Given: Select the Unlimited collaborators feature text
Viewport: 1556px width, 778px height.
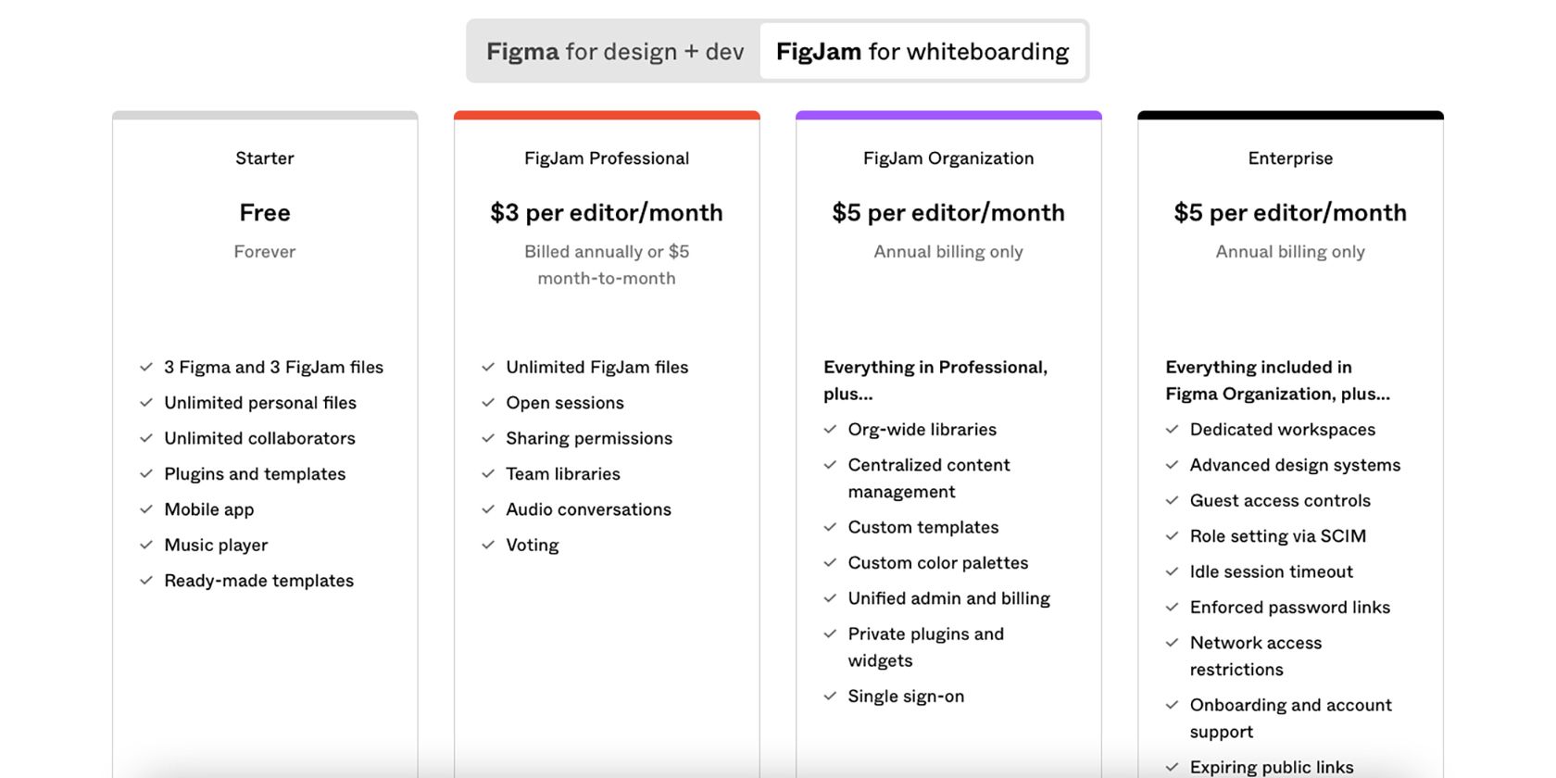Looking at the screenshot, I should 259,438.
